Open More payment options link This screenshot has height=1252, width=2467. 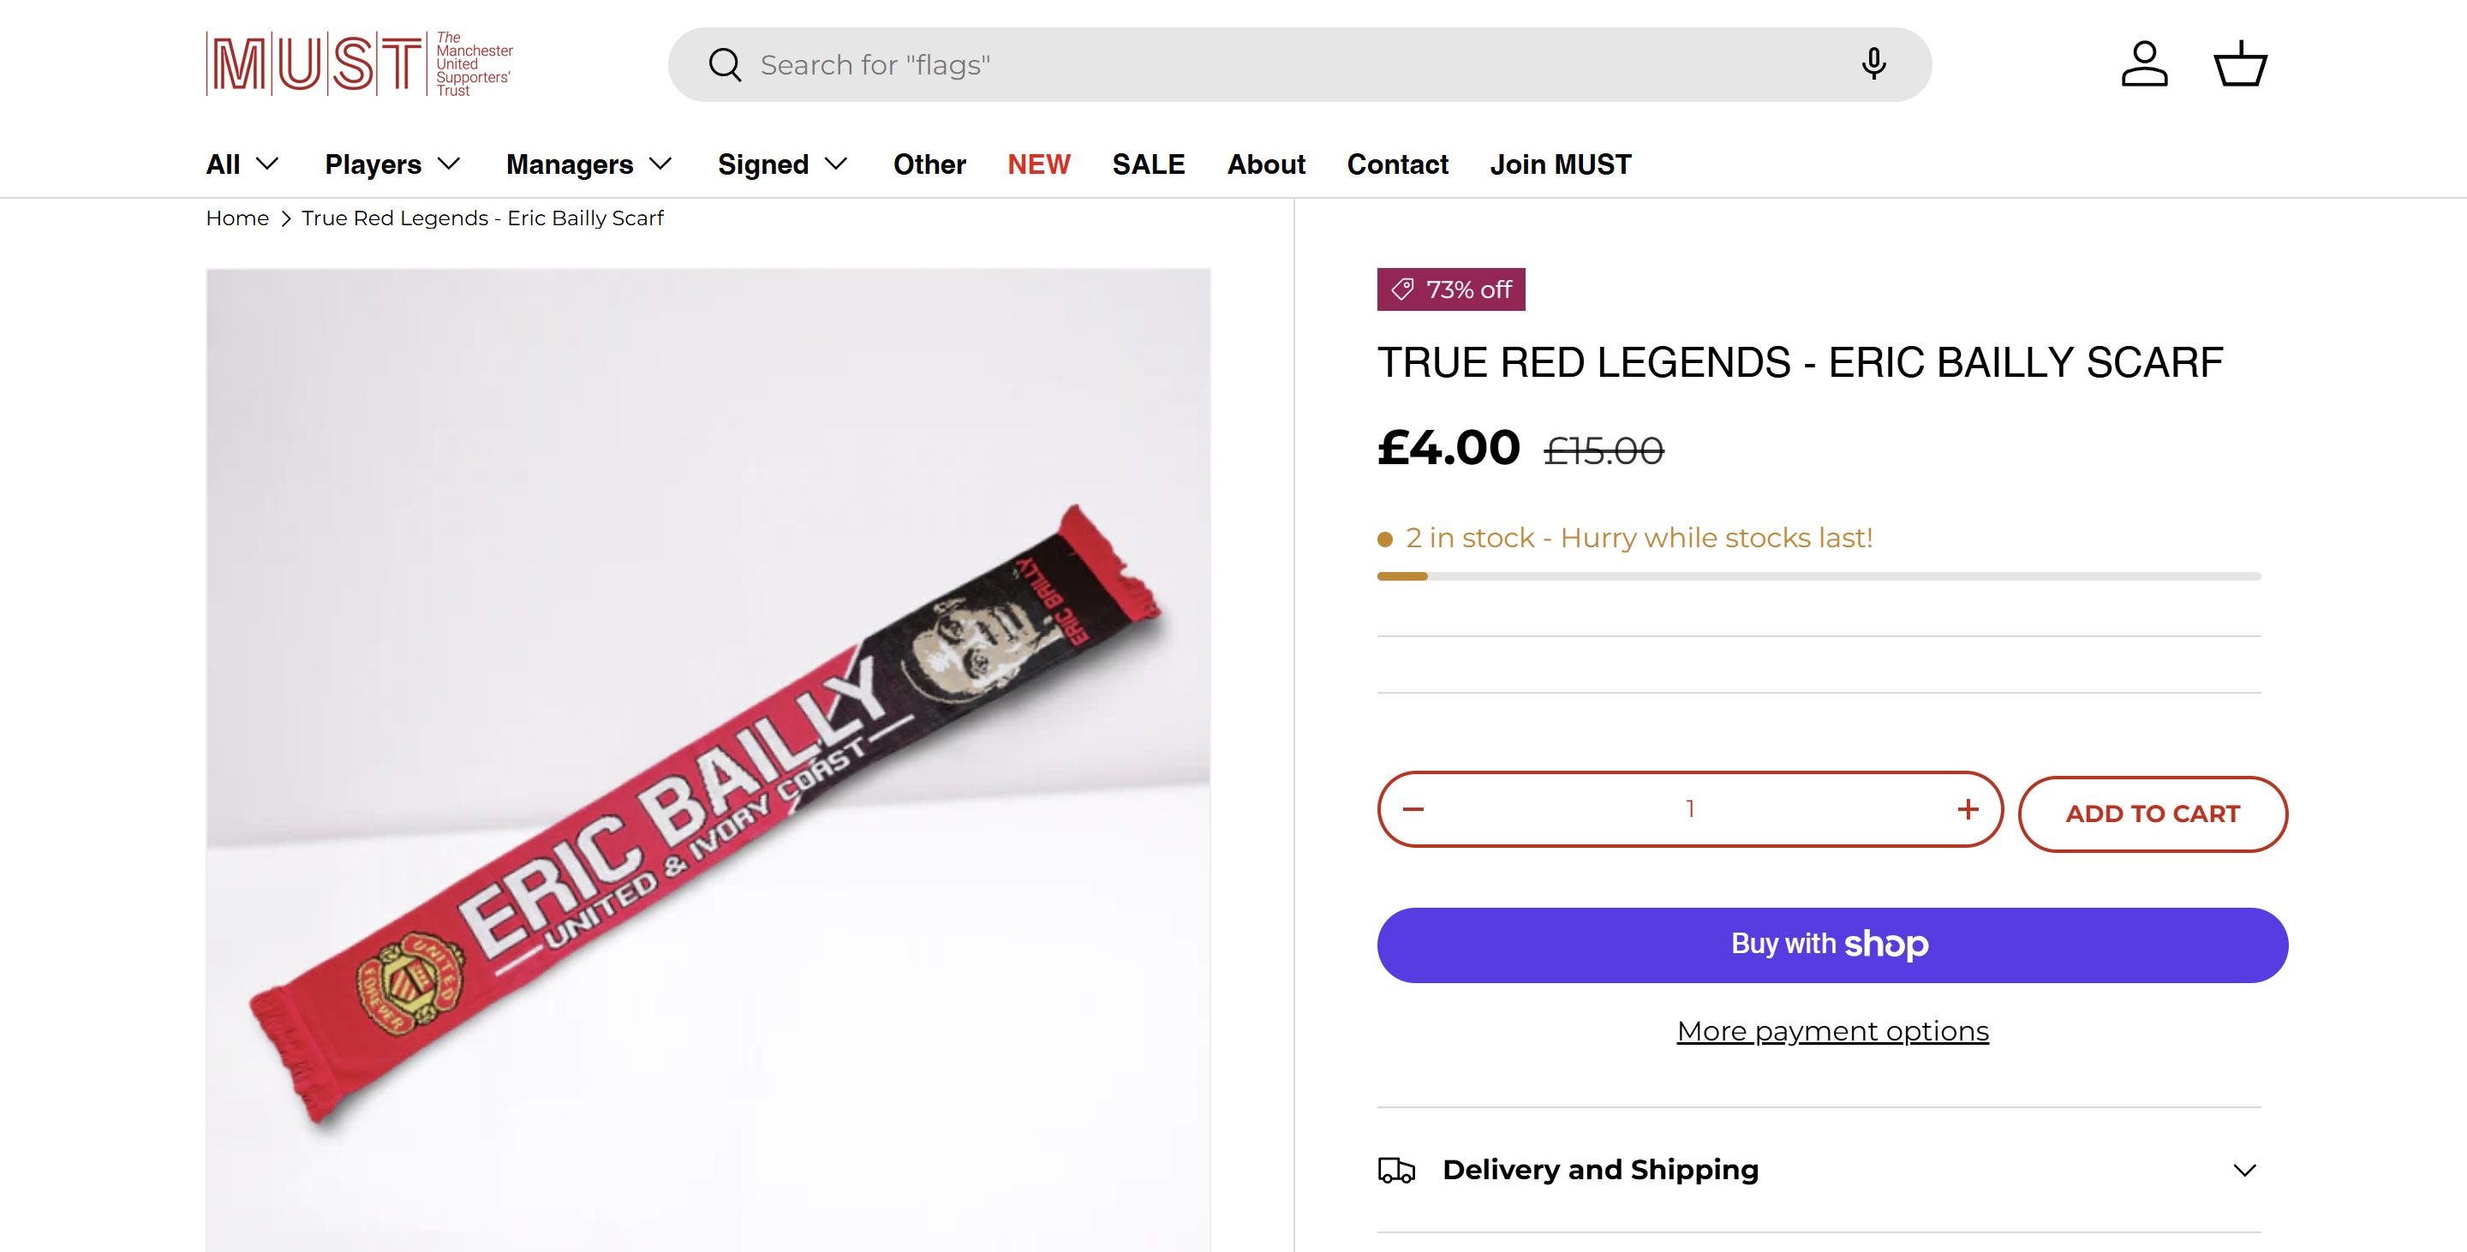point(1832,1031)
